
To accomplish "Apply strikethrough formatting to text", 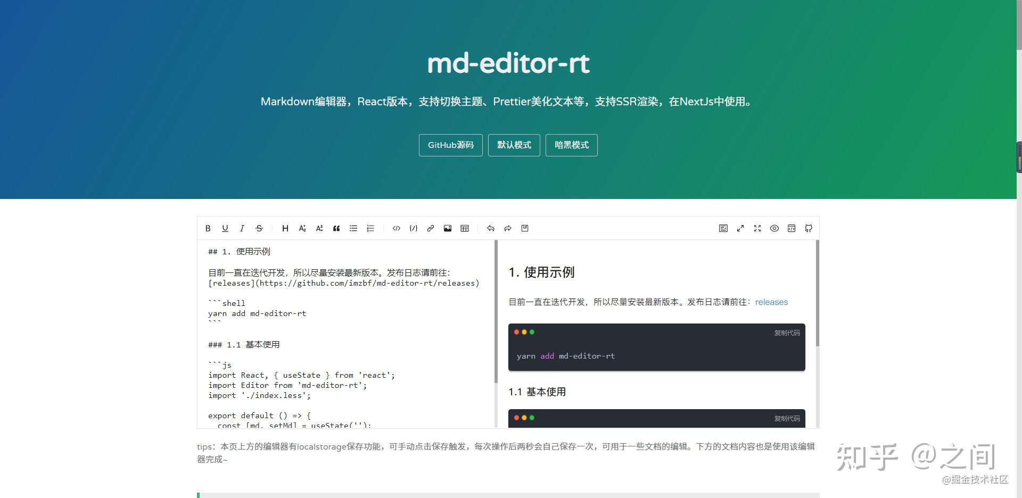I will 259,228.
